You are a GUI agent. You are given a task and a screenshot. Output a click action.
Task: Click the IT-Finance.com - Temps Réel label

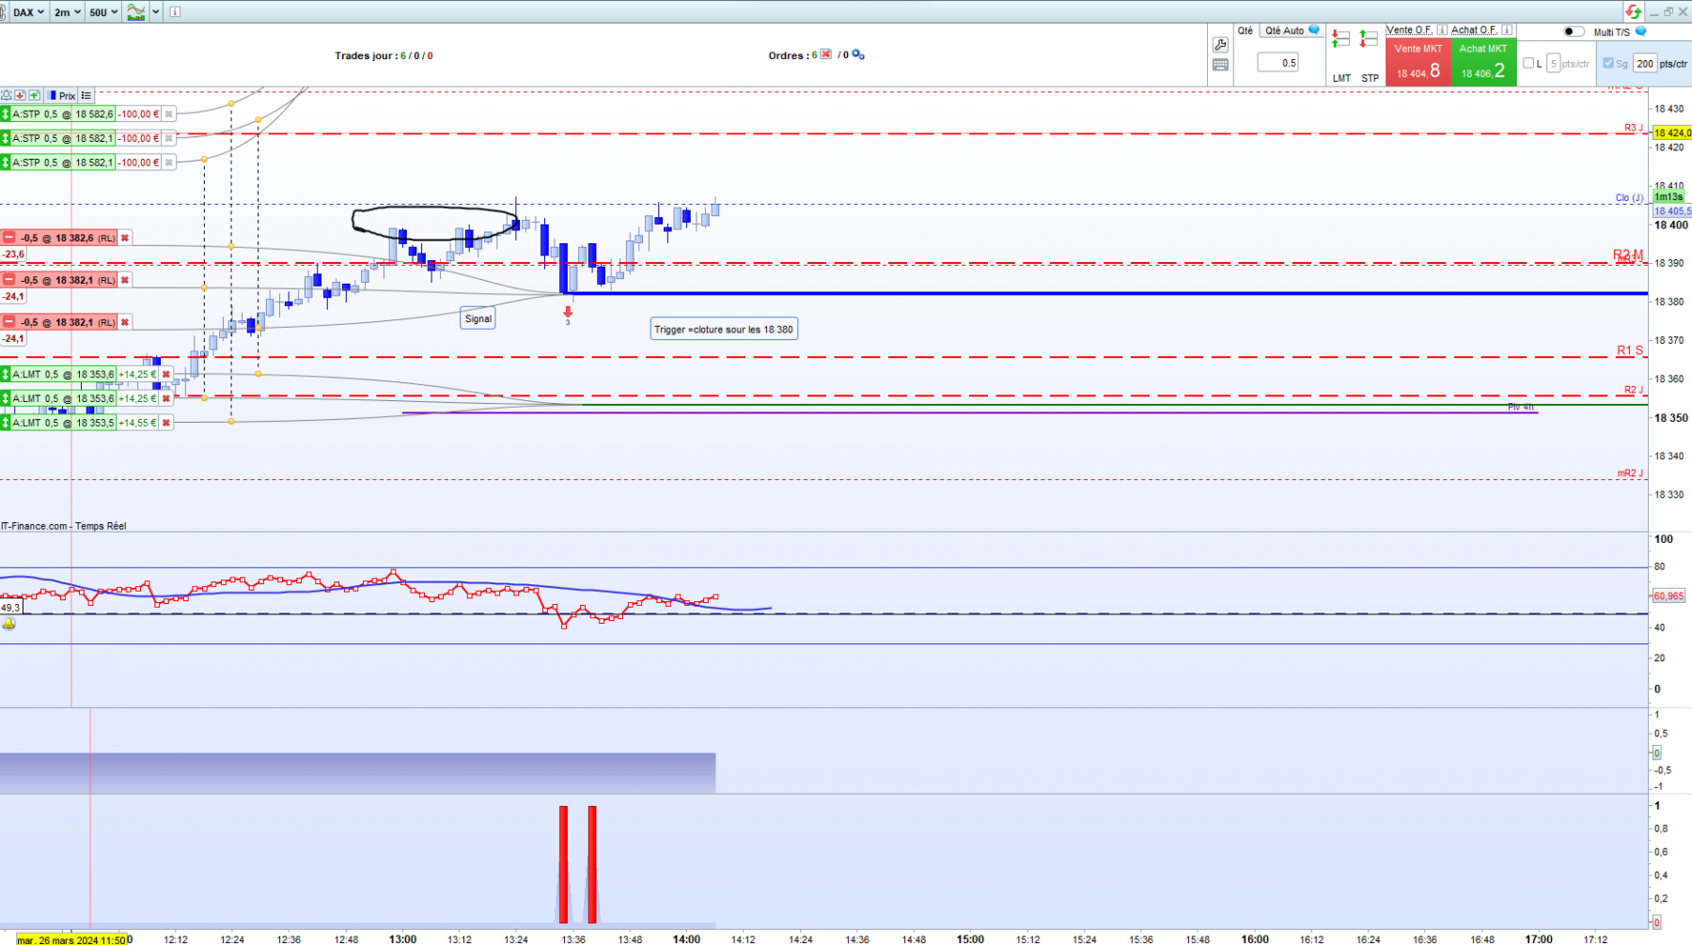pyautogui.click(x=64, y=526)
